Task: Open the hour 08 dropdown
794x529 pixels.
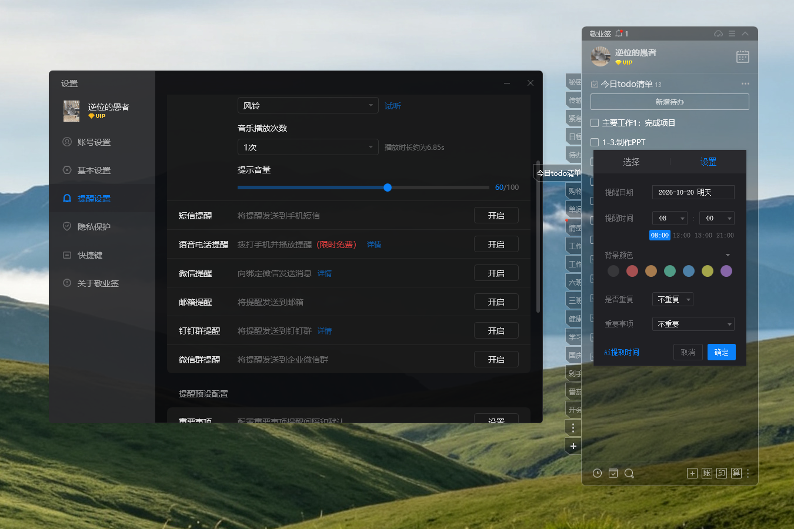Action: pyautogui.click(x=670, y=218)
